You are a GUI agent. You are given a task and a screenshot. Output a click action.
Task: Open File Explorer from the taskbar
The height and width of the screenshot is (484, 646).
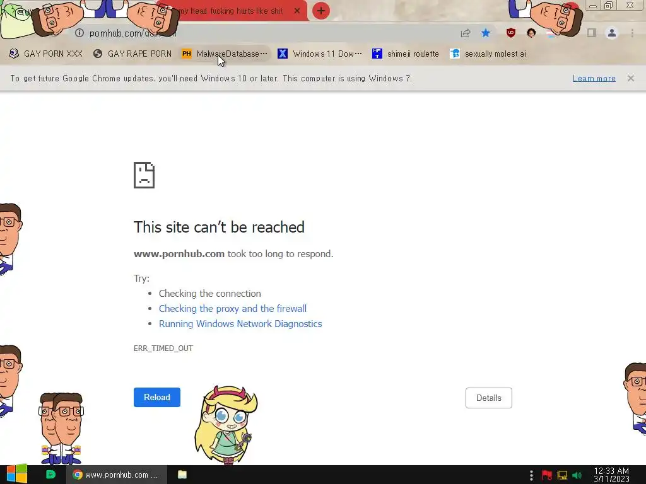point(182,475)
